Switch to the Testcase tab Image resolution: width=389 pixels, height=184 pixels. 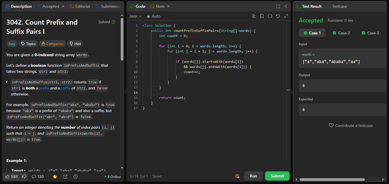[337, 6]
